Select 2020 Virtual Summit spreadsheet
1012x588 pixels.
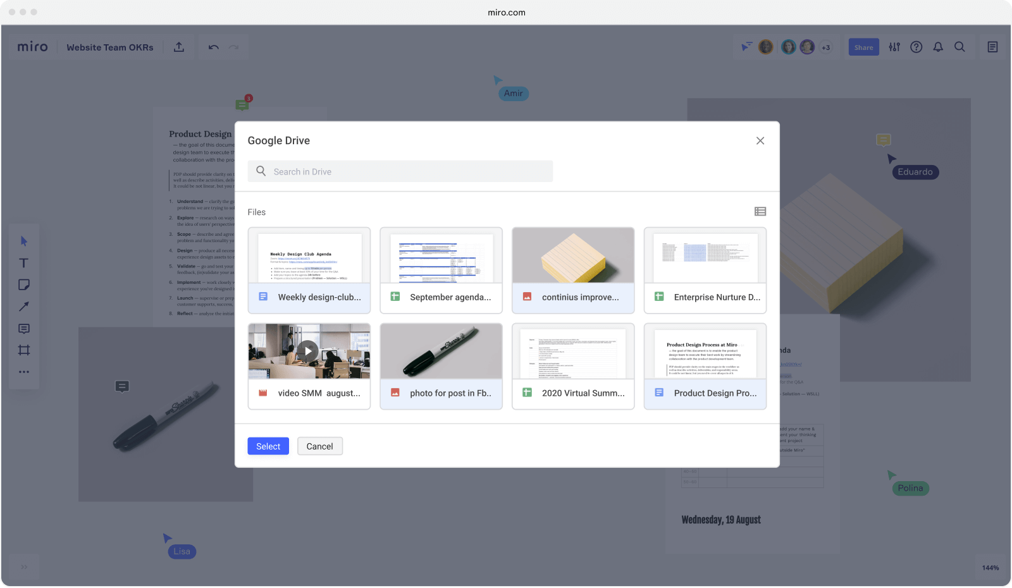point(573,367)
